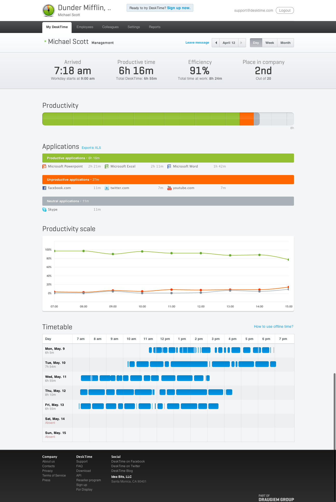Click the Neutral applications gray header bar
This screenshot has width=336, height=502.
pyautogui.click(x=168, y=201)
